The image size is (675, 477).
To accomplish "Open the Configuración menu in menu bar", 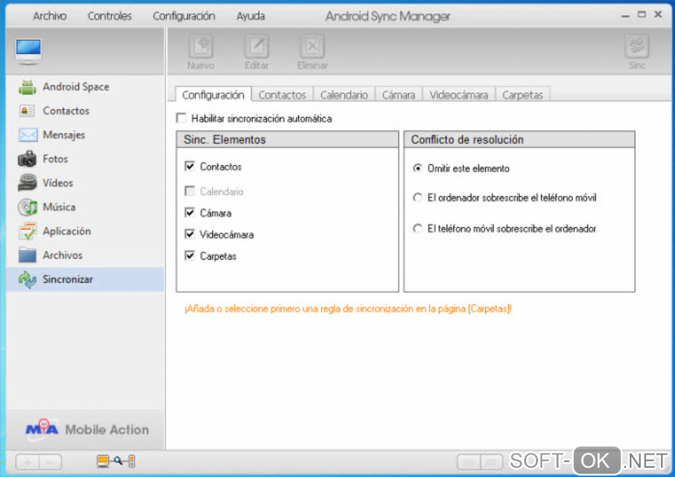I will coord(184,16).
